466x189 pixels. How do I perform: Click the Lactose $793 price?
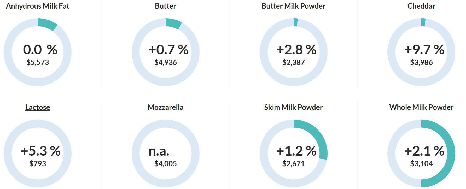point(38,164)
